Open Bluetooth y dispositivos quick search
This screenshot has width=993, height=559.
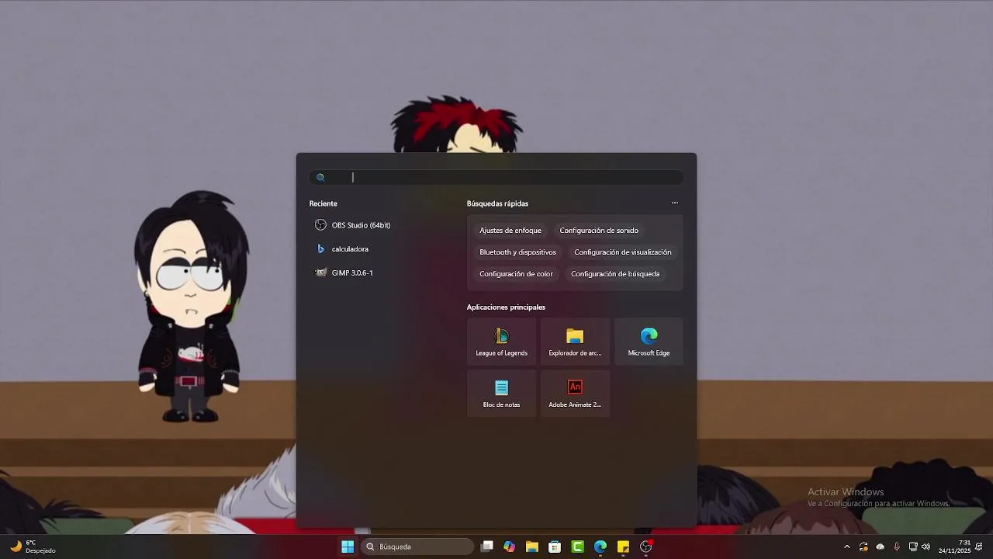tap(517, 252)
